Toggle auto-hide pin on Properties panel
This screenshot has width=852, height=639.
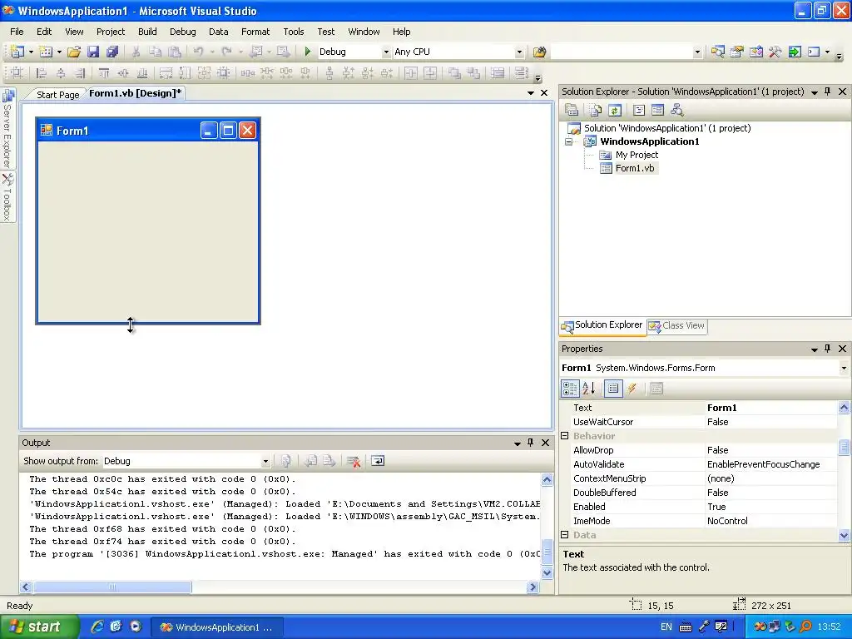click(828, 349)
